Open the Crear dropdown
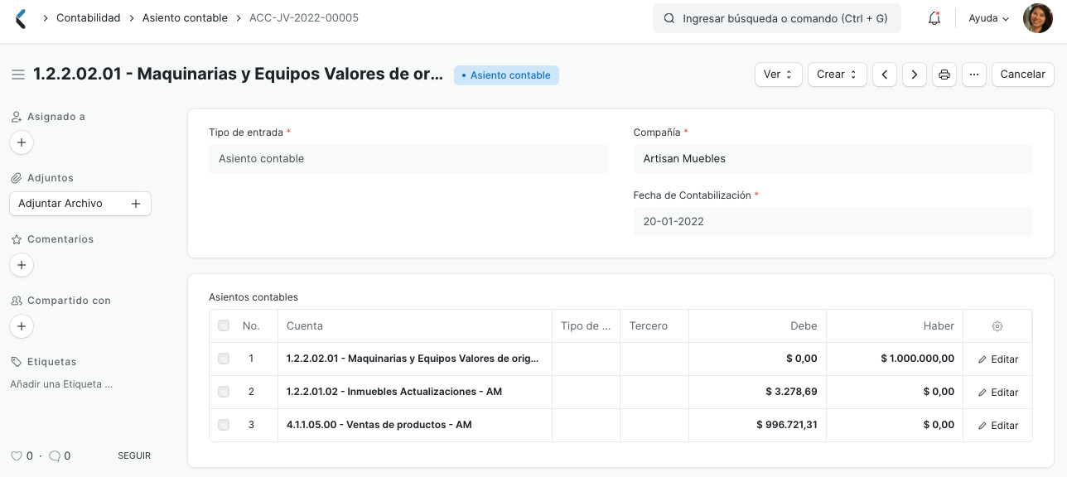Image resolution: width=1067 pixels, height=477 pixels. pyautogui.click(x=837, y=75)
